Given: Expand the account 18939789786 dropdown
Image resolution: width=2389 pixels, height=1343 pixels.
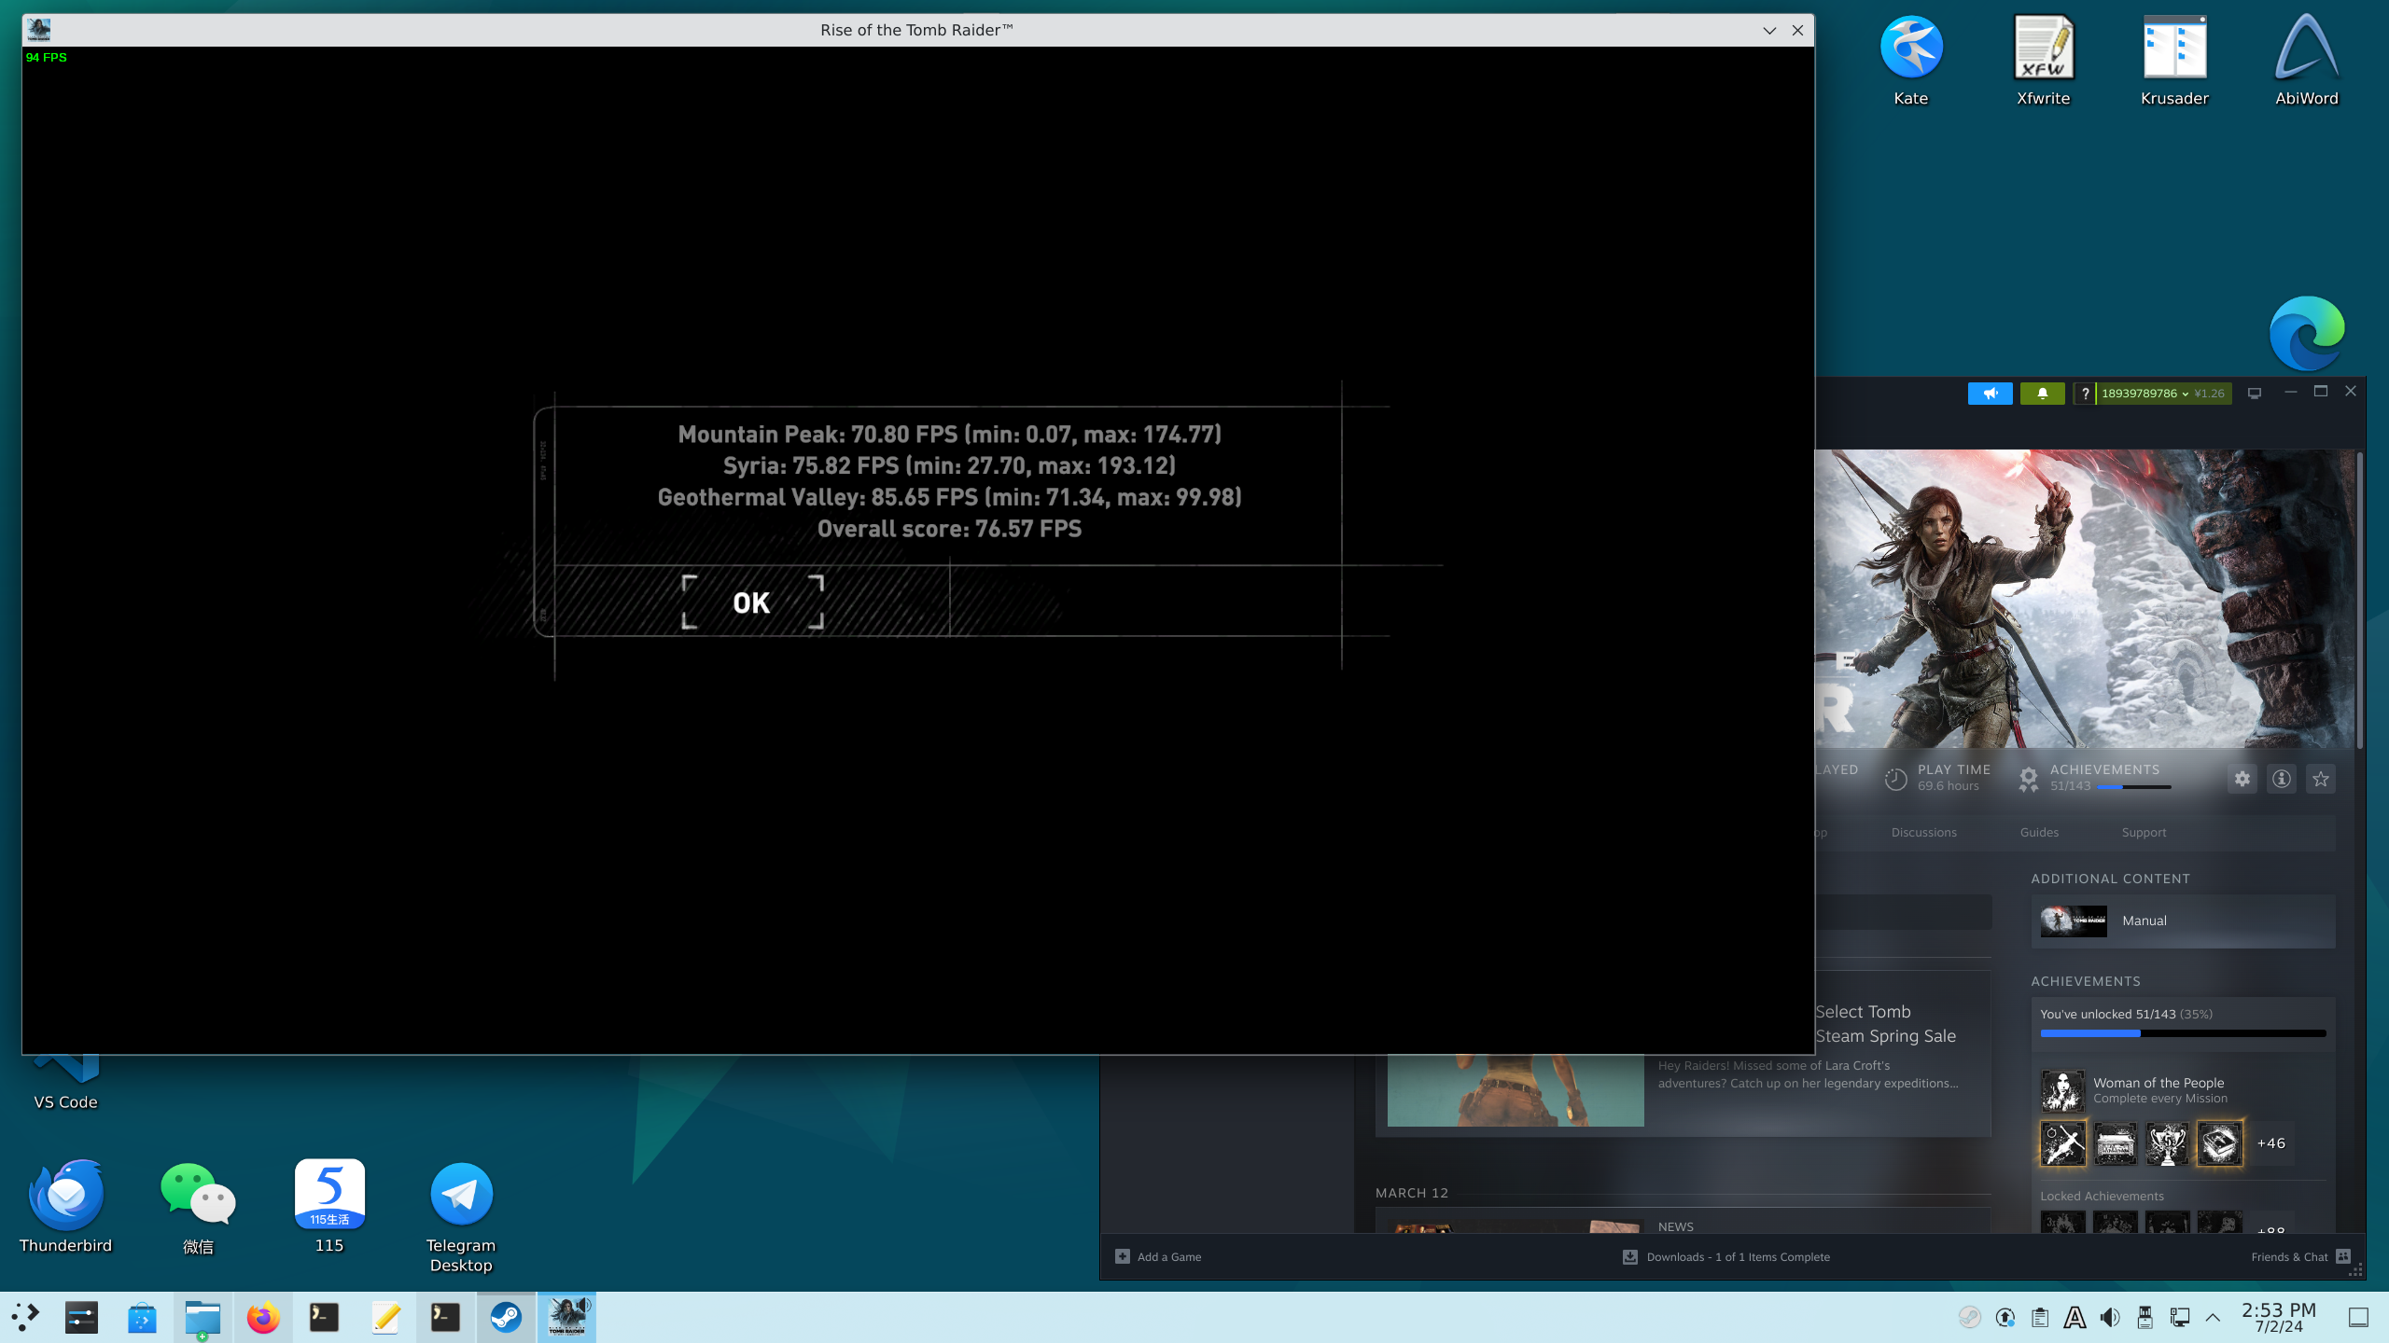Looking at the screenshot, I should click(2145, 394).
